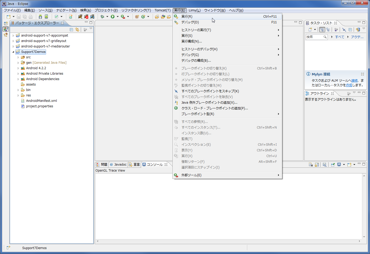Click the アクテ... link in Task List

[x=357, y=37]
